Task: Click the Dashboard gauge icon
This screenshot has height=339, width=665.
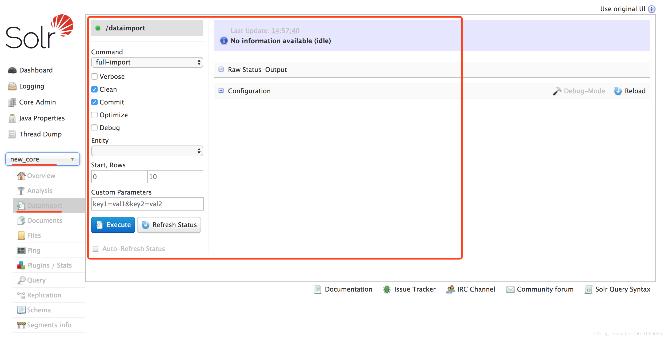Action: pyautogui.click(x=12, y=70)
